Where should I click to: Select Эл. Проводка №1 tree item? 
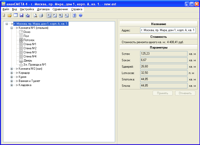pos(35,65)
